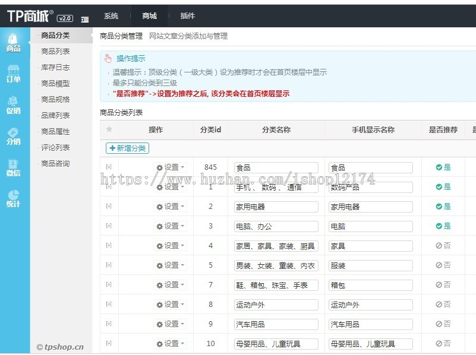The height and width of the screenshot is (355, 476).
Task: Toggle 是否推荐 for 食品 row
Action: pos(443,167)
